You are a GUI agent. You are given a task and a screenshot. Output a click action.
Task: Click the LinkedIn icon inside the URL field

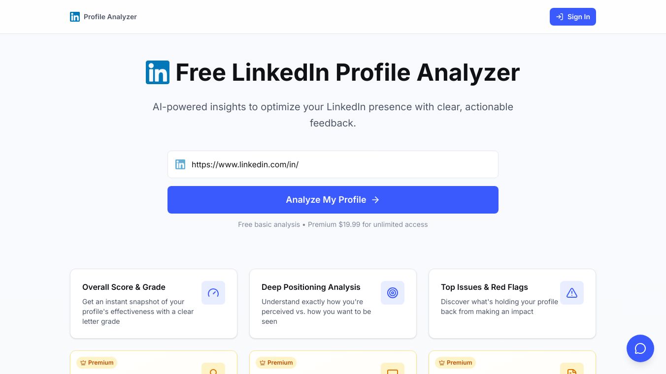pyautogui.click(x=180, y=164)
